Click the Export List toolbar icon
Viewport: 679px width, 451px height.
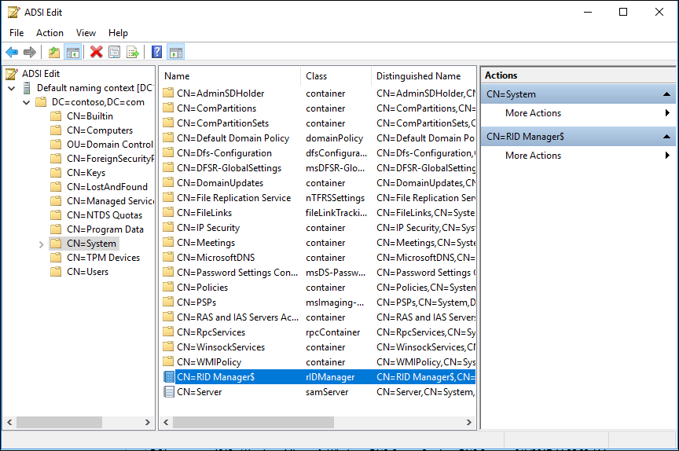(x=133, y=53)
